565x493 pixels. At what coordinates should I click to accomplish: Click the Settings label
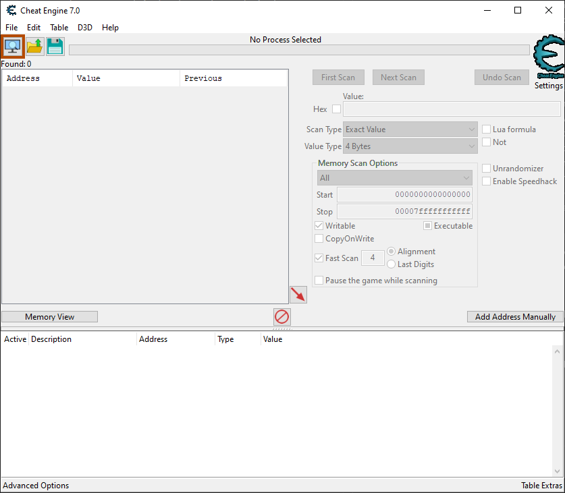[x=548, y=86]
